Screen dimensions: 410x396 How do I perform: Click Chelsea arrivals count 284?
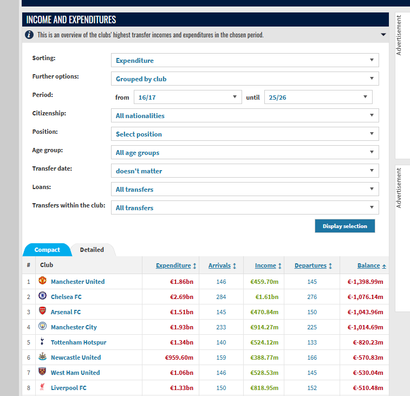pyautogui.click(x=221, y=297)
